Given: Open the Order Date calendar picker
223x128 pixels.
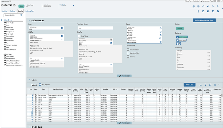Looking at the screenshot, I should pos(160,28).
